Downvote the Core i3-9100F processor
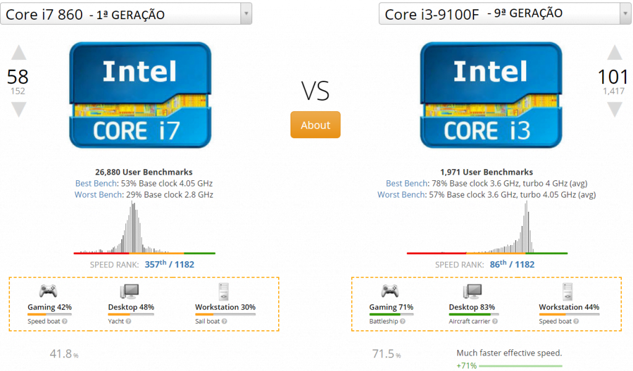 coord(614,109)
